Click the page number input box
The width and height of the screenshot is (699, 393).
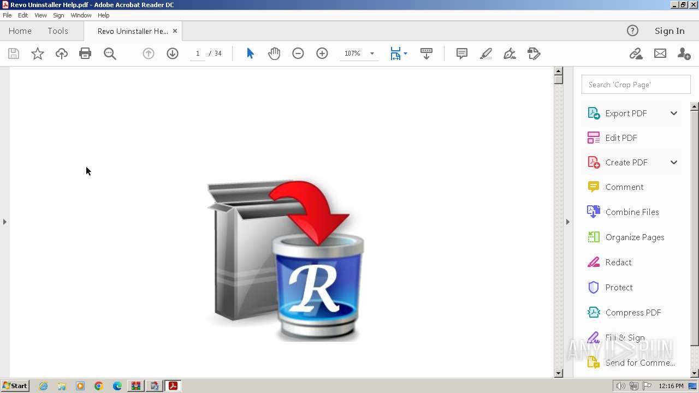click(198, 53)
